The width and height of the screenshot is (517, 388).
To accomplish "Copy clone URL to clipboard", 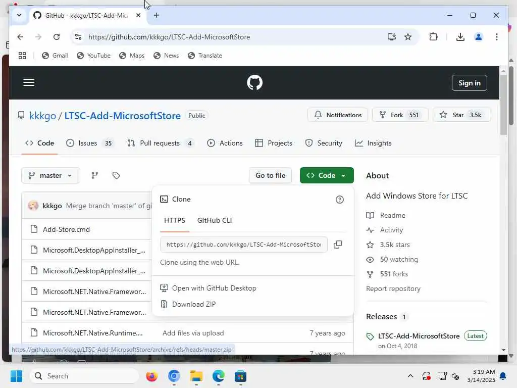I will coord(338,245).
